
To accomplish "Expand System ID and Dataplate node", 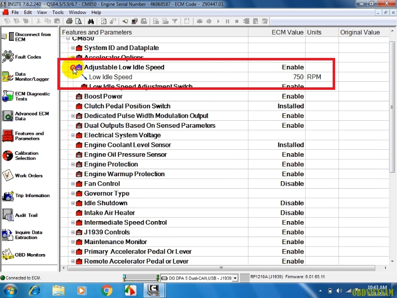I will 73,48.
